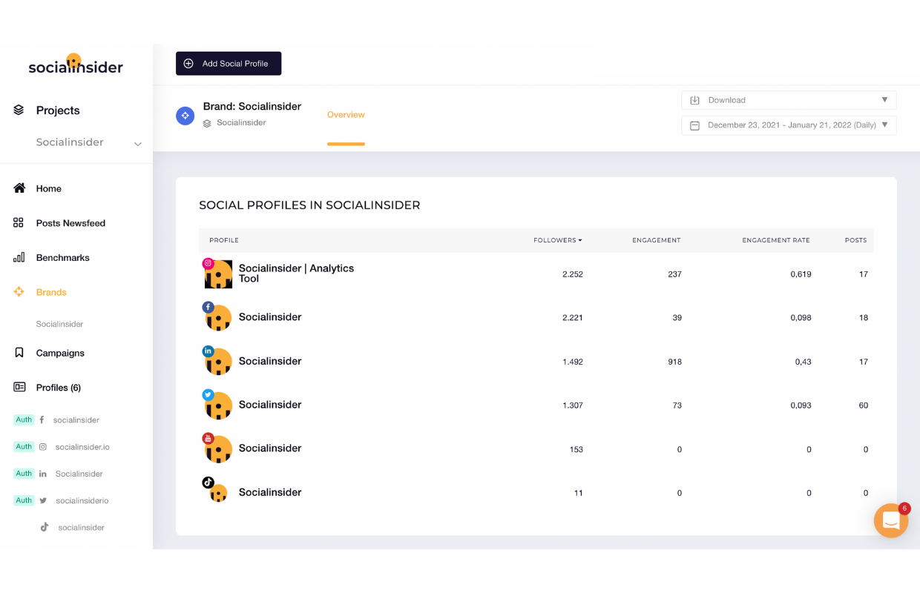Viewport: 920px width, 593px height.
Task: Click the Socialinsider logo
Action: (76, 64)
